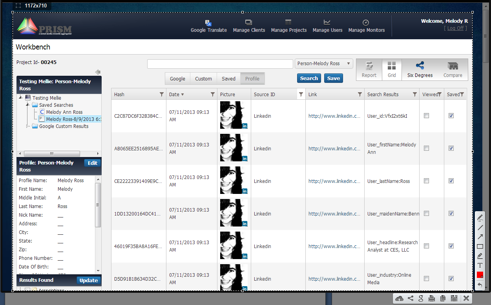491x305 pixels.
Task: Open the Person-Melody Ross dropdown
Action: tap(324, 64)
